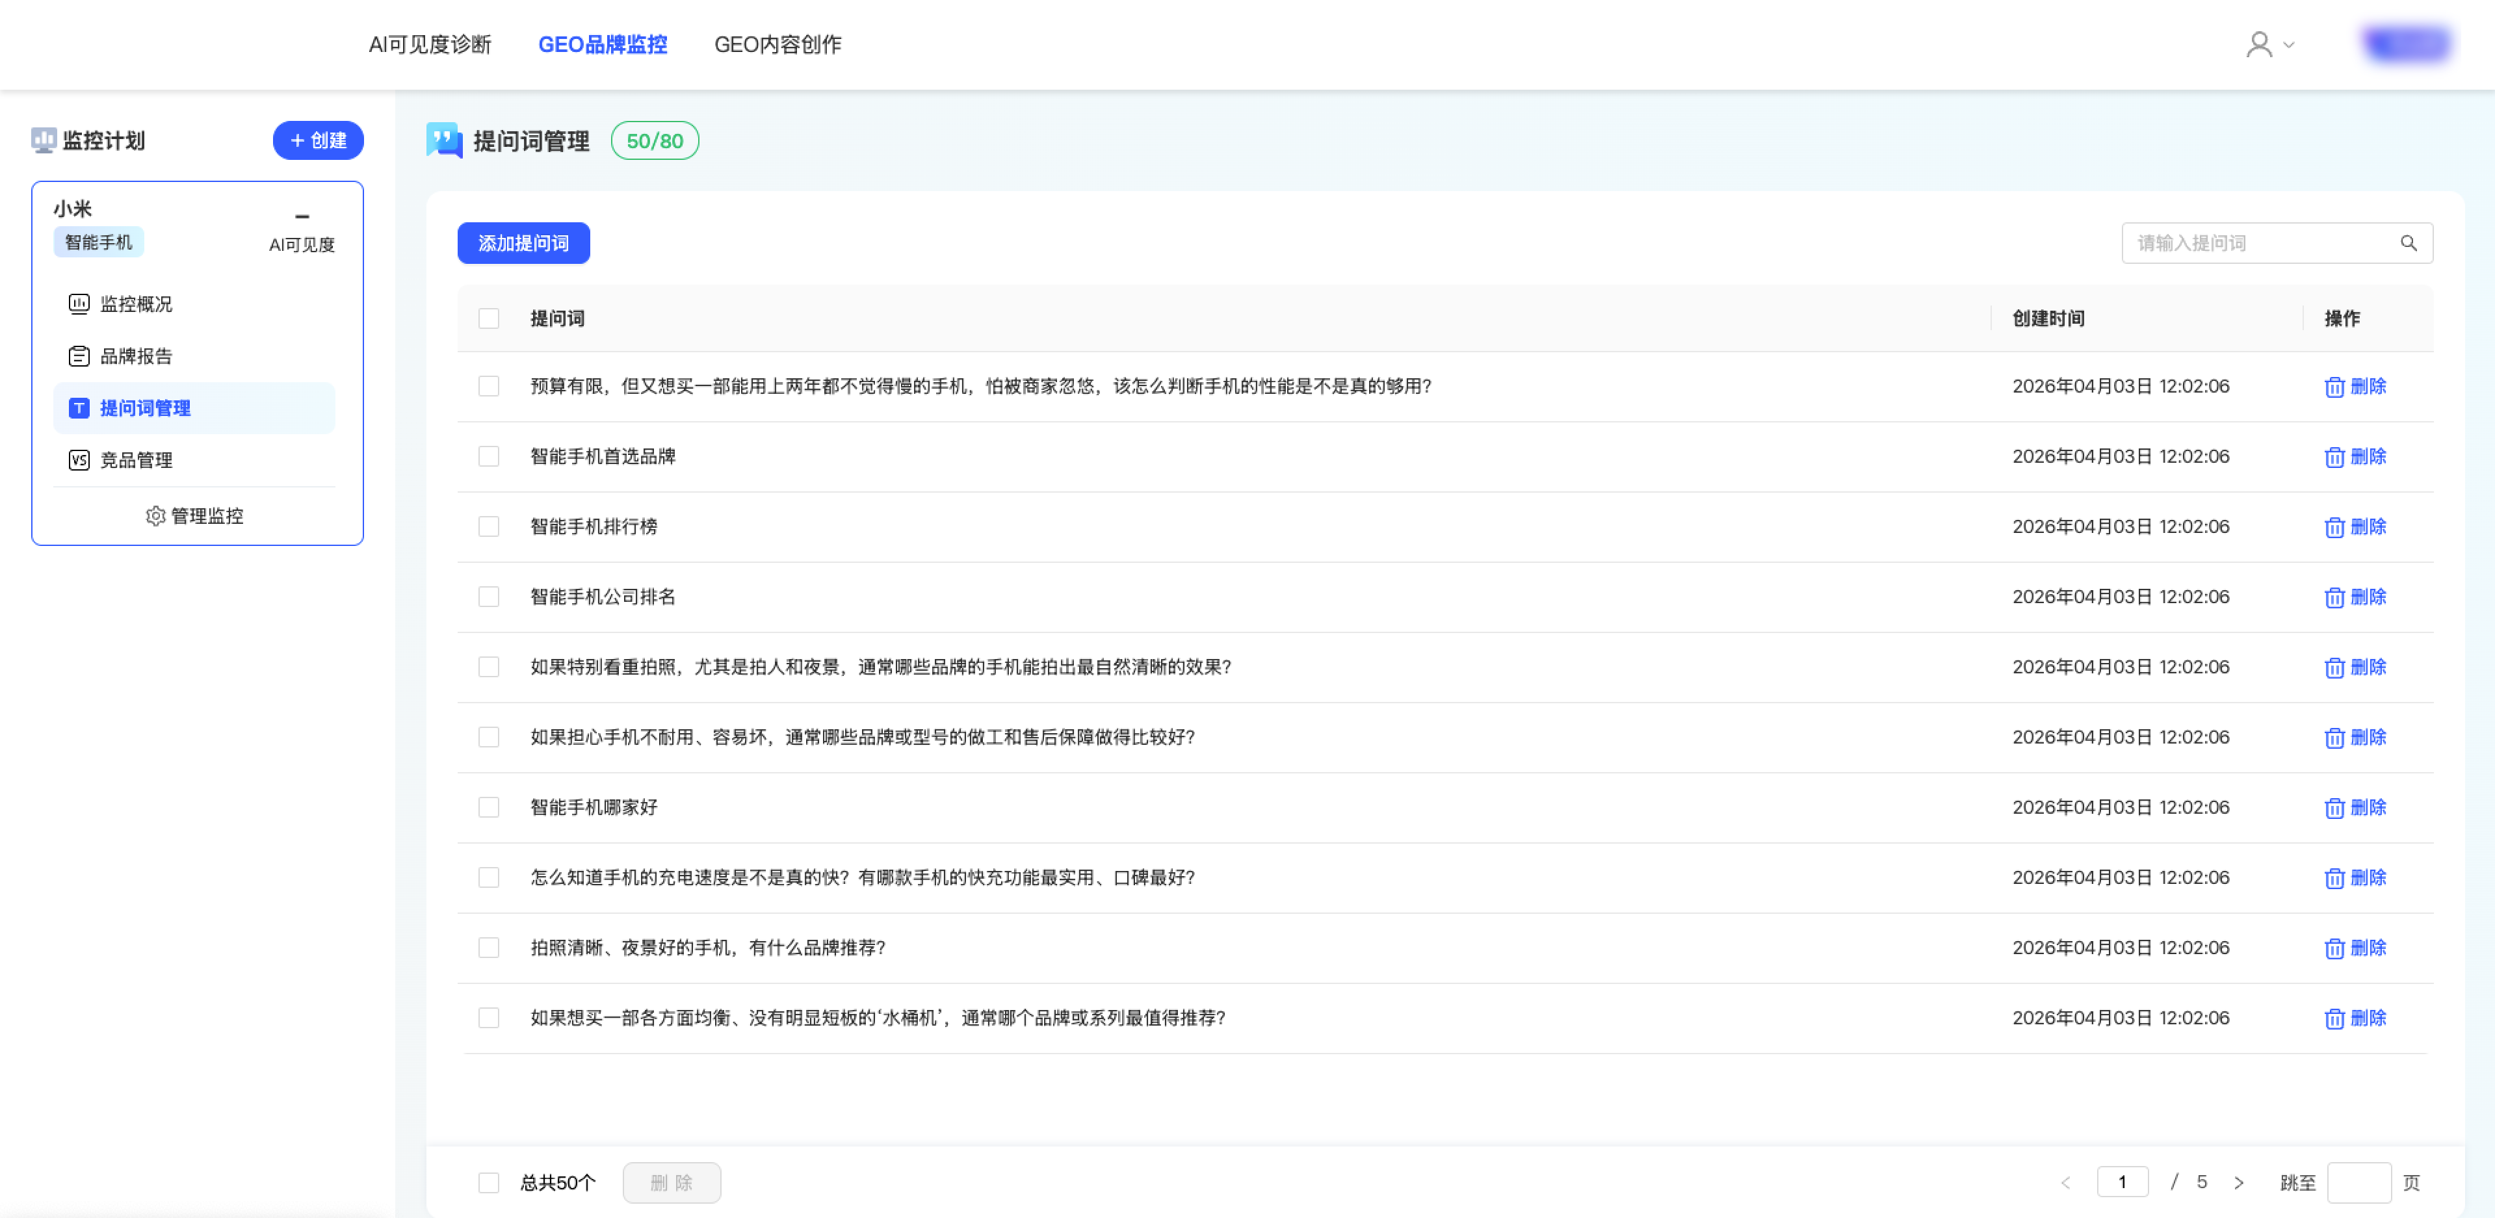
Task: Check the 智能手机公司排名 row checkbox
Action: tap(489, 597)
